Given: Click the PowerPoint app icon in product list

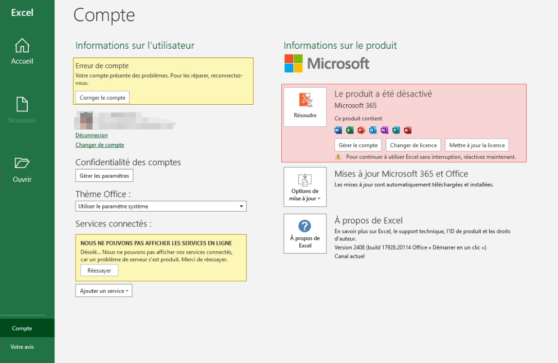Looking at the screenshot, I should (x=361, y=130).
